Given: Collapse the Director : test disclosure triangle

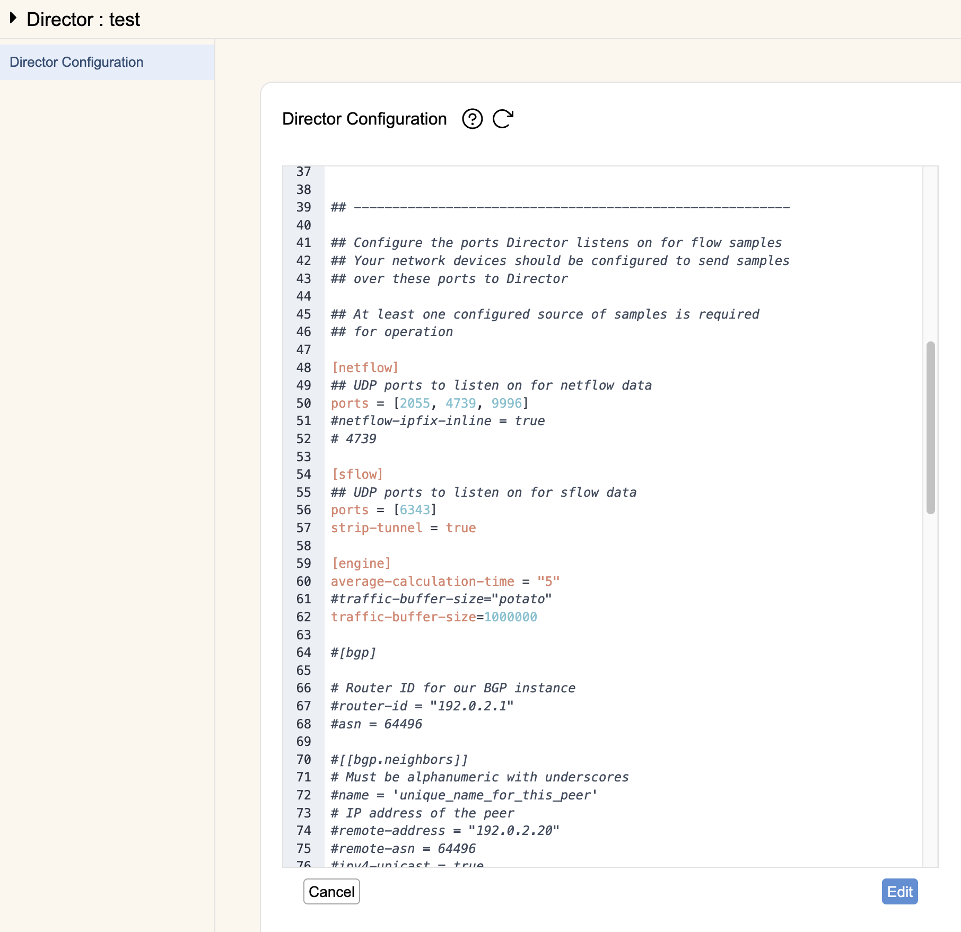Looking at the screenshot, I should [13, 19].
